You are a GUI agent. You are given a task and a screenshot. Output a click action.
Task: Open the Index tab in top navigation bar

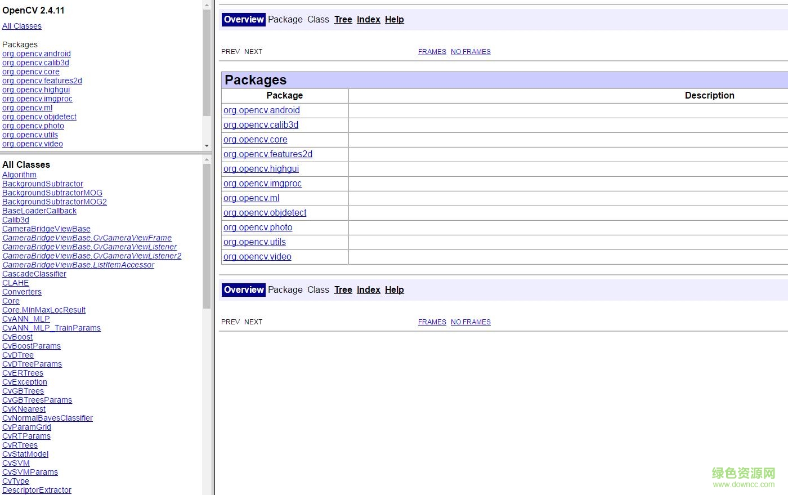[x=368, y=20]
